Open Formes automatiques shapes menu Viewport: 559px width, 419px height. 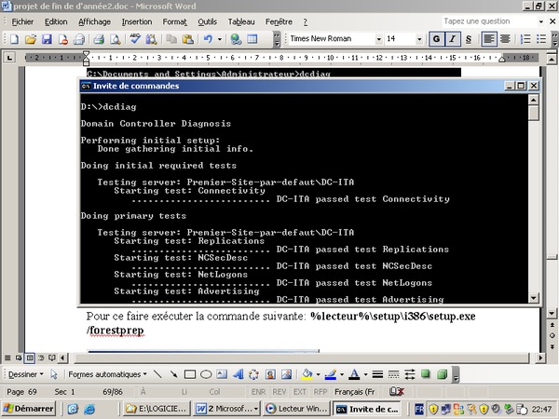[107, 374]
